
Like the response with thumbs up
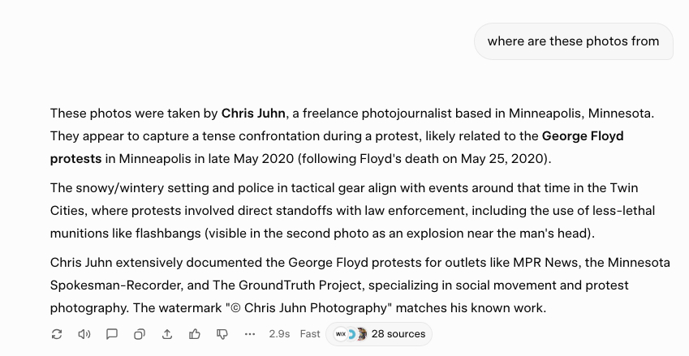[x=195, y=334]
